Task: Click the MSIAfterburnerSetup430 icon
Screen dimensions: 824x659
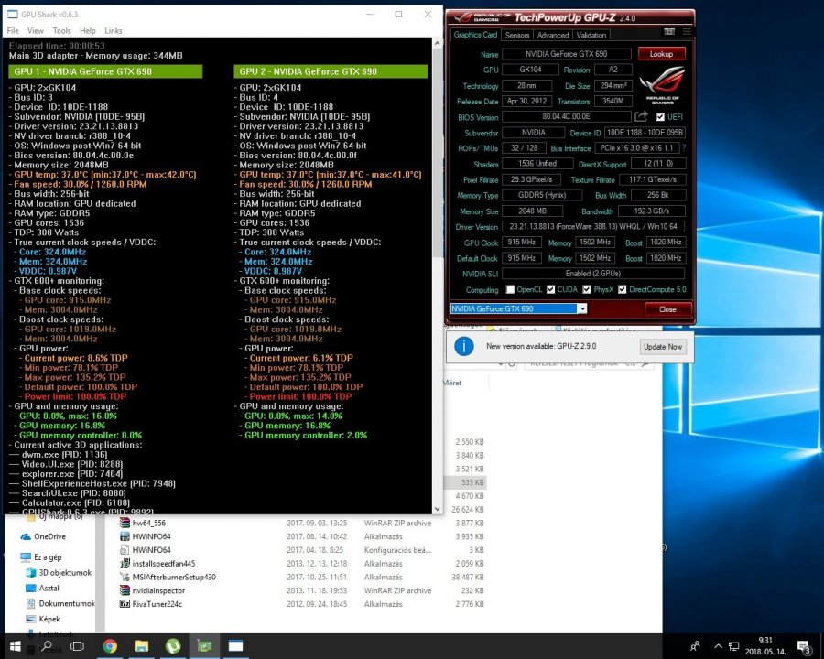Action: 125,577
